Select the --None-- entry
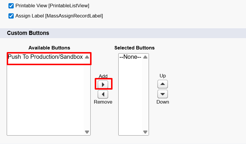Image resolution: width=246 pixels, height=144 pixels. pyautogui.click(x=130, y=57)
